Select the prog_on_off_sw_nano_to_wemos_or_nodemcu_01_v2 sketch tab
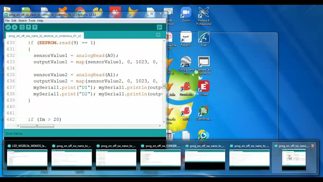The width and height of the screenshot is (323, 182). pyautogui.click(x=45, y=36)
